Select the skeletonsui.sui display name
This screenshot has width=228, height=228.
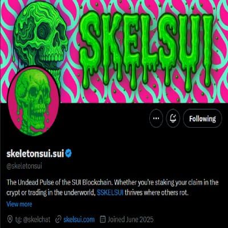click(35, 153)
